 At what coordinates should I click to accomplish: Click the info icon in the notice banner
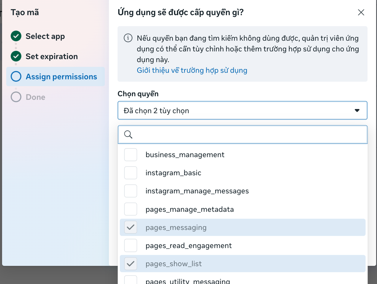128,38
